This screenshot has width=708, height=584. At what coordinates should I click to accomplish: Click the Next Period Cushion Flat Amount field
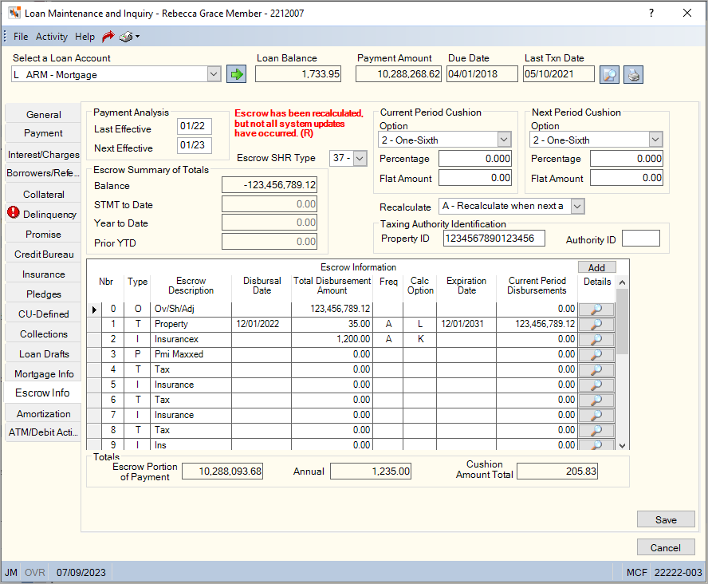(626, 178)
